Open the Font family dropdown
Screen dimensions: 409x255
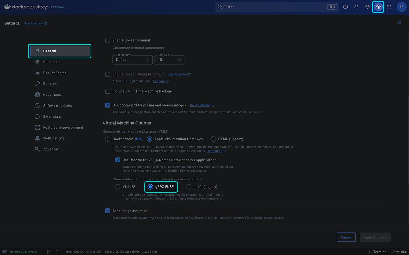[132, 59]
